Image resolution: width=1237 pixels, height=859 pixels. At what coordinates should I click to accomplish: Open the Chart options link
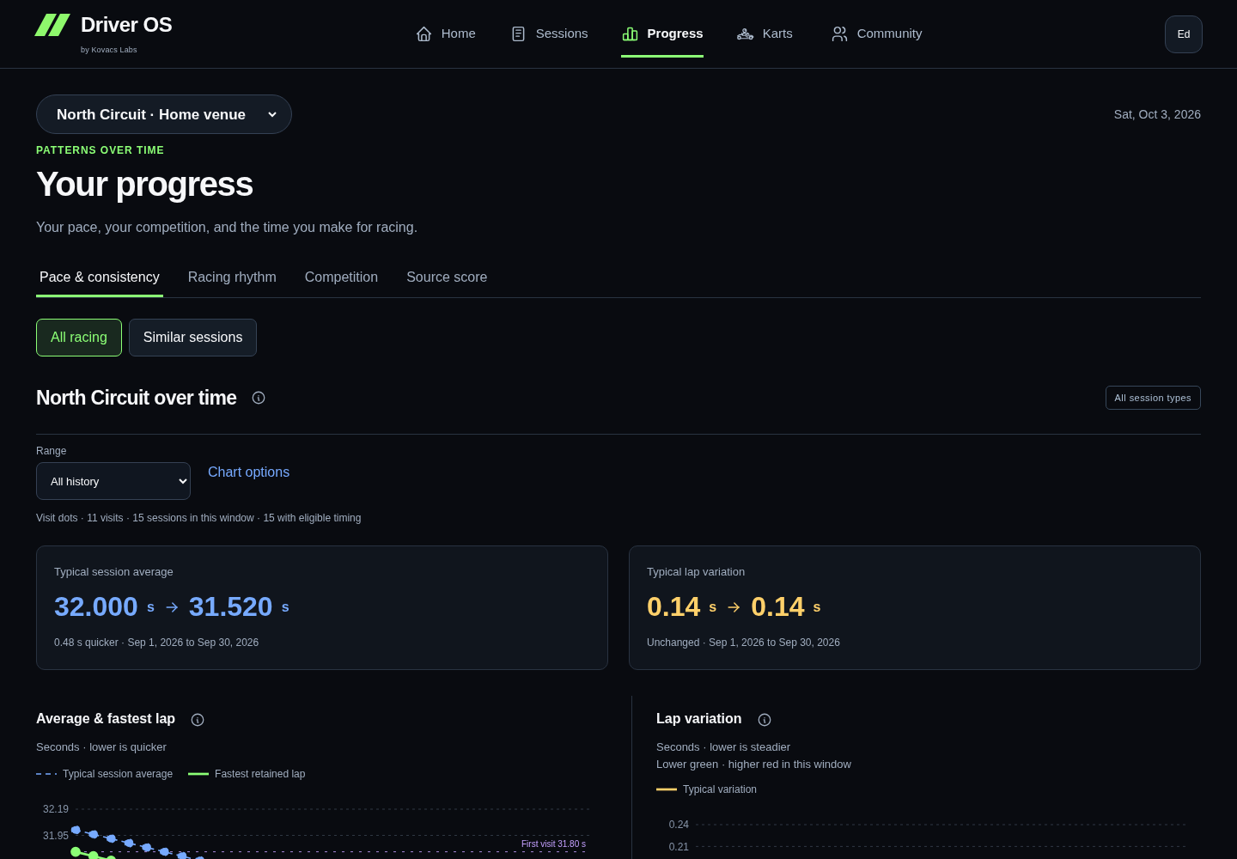(248, 472)
